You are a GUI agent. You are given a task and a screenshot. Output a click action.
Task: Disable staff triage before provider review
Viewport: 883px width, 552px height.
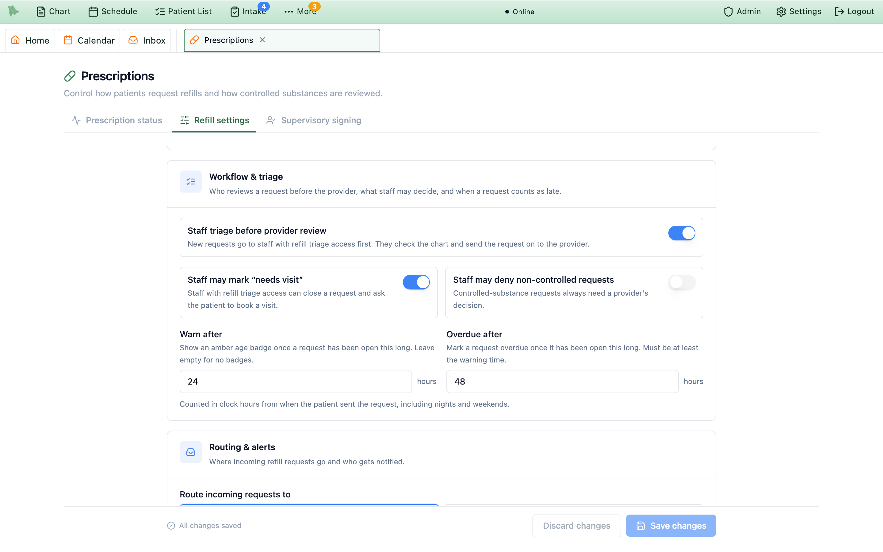[x=682, y=233]
